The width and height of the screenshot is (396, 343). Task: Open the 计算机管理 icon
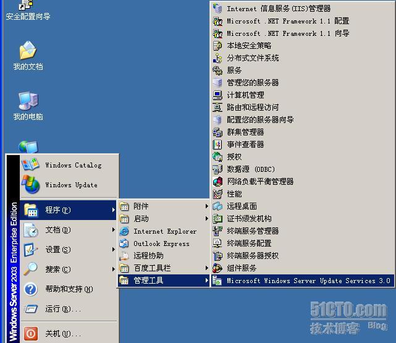(217, 95)
